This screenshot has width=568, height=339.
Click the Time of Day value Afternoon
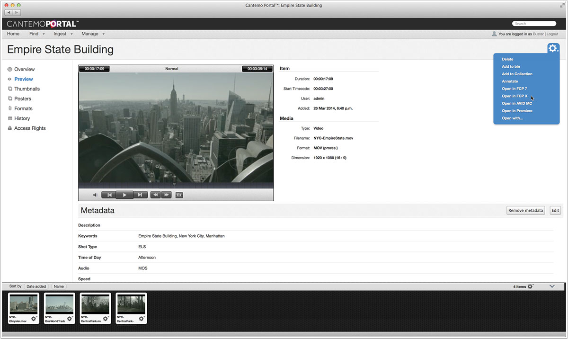point(147,258)
